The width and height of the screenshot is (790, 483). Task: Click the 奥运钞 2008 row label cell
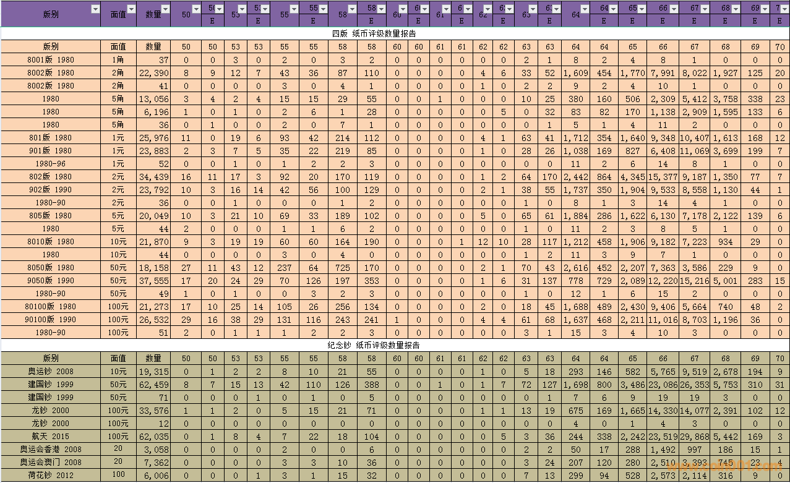[x=51, y=372]
